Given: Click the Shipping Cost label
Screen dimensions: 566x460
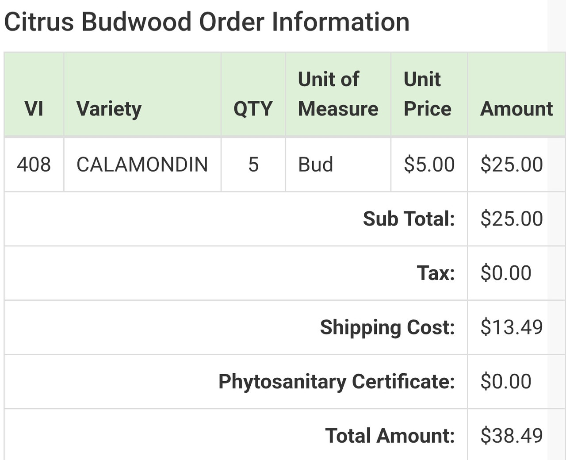Looking at the screenshot, I should (387, 327).
